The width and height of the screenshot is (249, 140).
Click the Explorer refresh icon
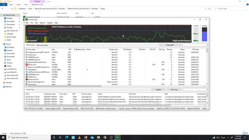click(x=209, y=9)
